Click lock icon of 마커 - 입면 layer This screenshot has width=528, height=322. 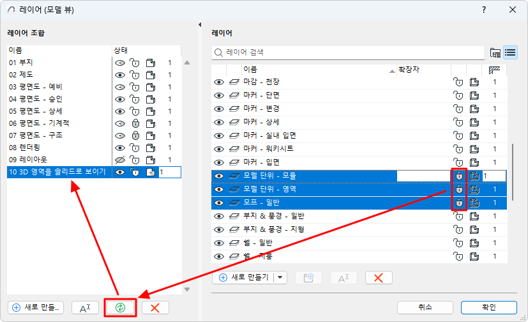458,162
